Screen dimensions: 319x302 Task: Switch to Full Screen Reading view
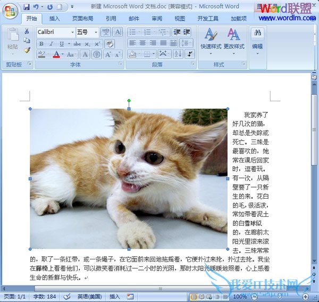[202, 297]
